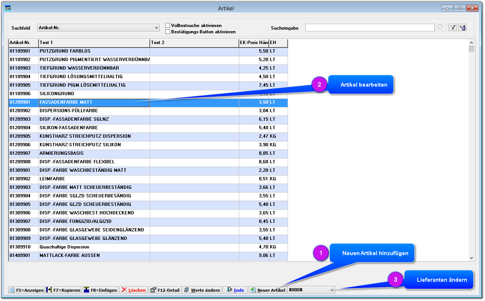Select row DISP.-FARBE GLASGEWEBE SEIDENGLÄNZEND
Screen dimensions: 485x301
(148, 230)
